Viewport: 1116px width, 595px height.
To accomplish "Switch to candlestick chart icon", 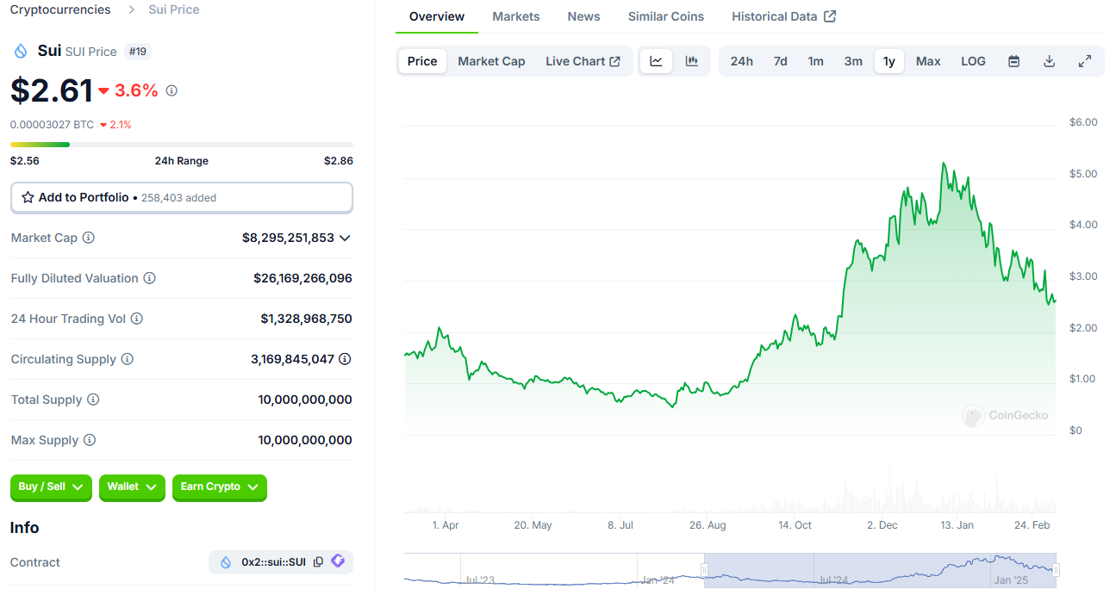I will (x=690, y=60).
